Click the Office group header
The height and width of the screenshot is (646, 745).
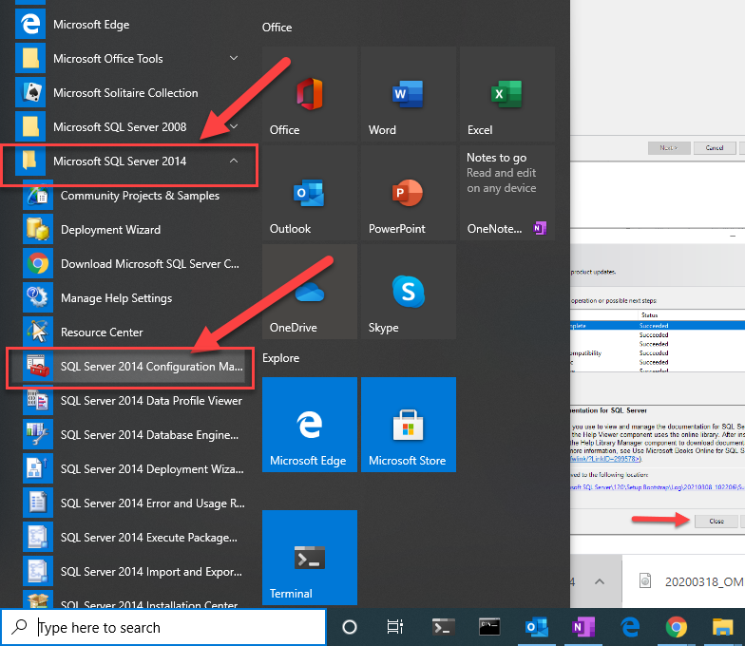pos(277,27)
